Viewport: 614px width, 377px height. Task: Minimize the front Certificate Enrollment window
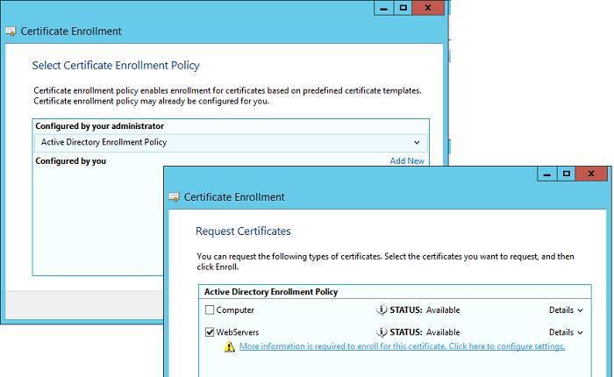pyautogui.click(x=547, y=174)
